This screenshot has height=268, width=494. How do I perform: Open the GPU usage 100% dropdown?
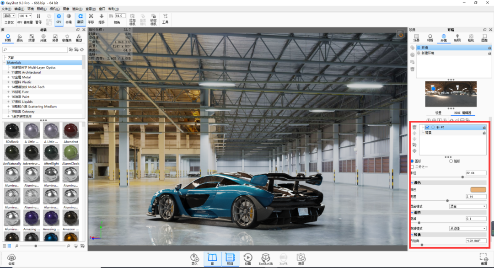click(25, 16)
